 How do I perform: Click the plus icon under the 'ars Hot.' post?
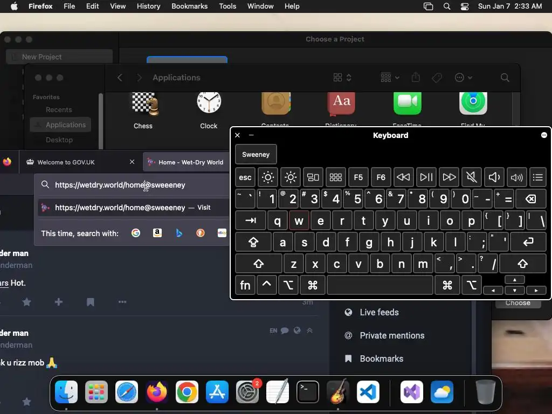(59, 302)
